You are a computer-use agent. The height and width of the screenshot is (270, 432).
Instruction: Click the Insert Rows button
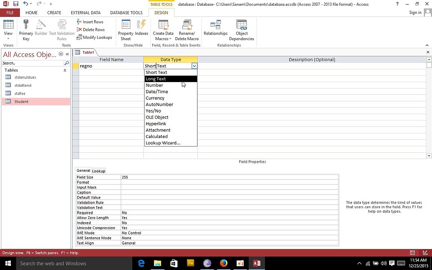coord(90,22)
